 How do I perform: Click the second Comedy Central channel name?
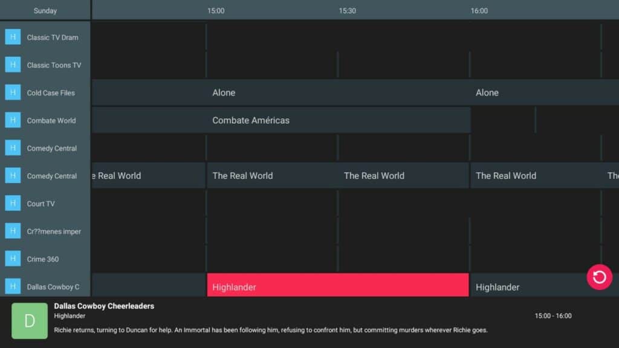click(51, 176)
